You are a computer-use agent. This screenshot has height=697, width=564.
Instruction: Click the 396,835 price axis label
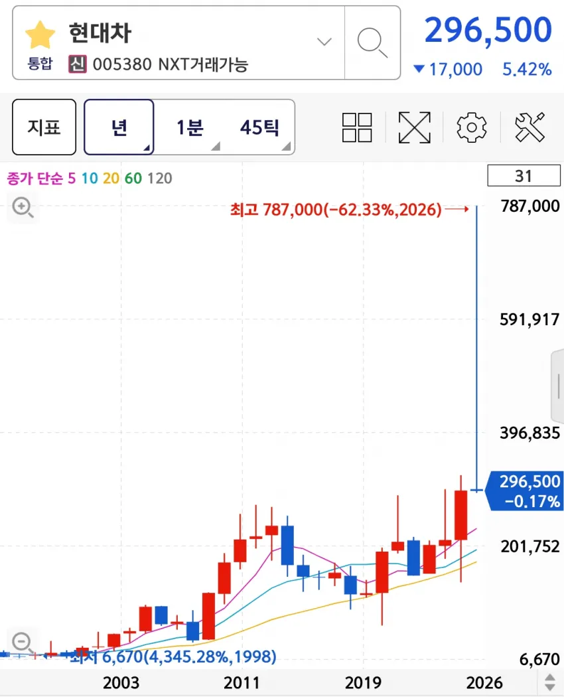click(x=529, y=433)
